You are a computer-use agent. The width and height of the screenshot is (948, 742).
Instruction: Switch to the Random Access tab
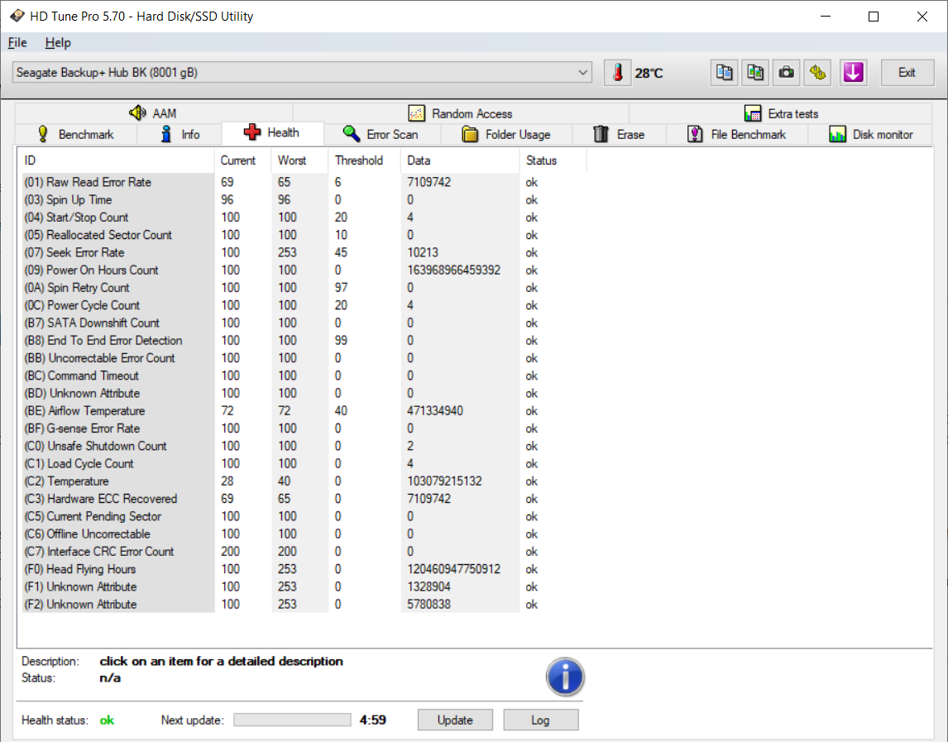tap(461, 113)
